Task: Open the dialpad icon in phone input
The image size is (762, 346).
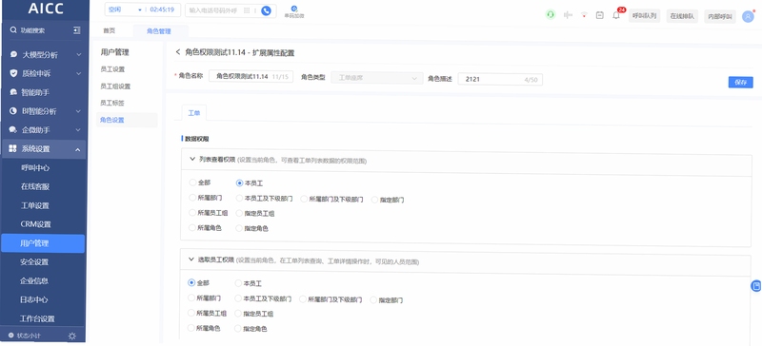Action: [247, 10]
